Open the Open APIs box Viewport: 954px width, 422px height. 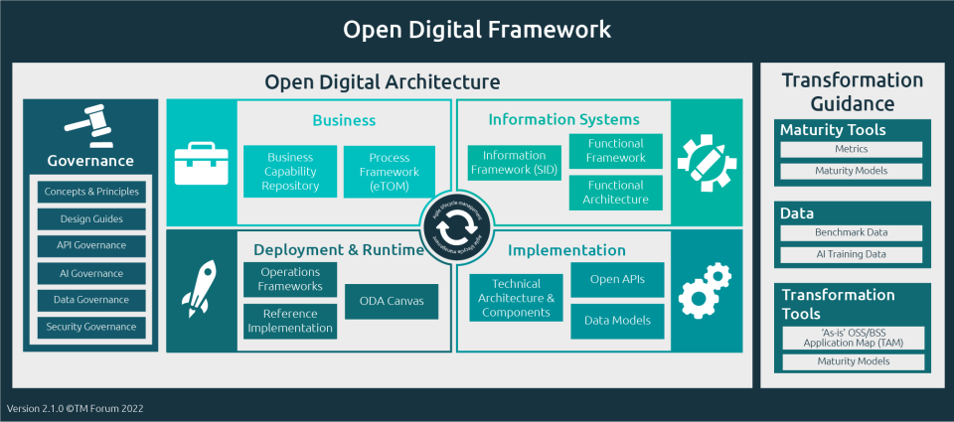[616, 279]
